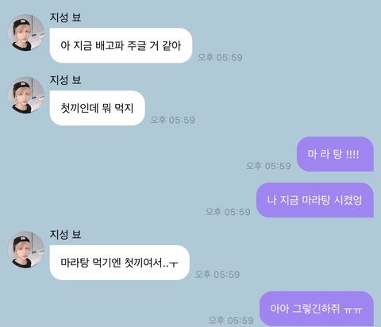Click timestamp next to 첫끼인데 뭐 먹지
381x327 pixels.
click(x=172, y=120)
